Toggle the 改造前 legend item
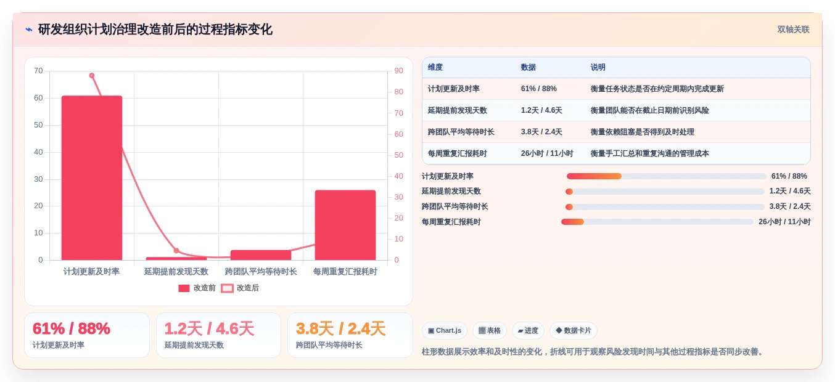This screenshot has width=835, height=382. click(x=197, y=288)
